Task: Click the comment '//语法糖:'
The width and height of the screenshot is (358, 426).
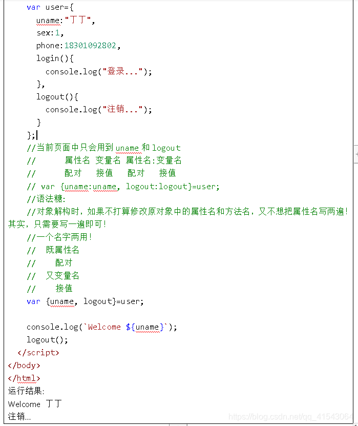Action: pyautogui.click(x=46, y=199)
